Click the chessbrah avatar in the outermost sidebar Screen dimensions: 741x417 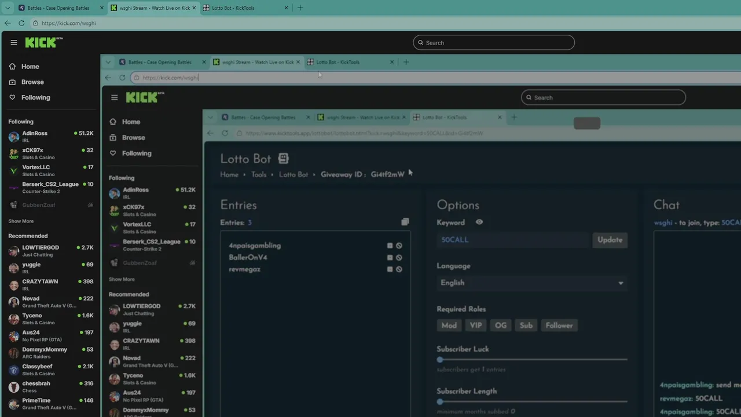[x=14, y=386]
